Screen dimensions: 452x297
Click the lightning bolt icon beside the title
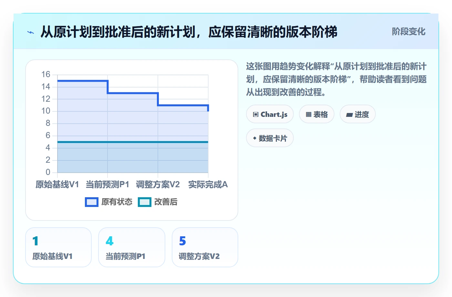pos(31,32)
